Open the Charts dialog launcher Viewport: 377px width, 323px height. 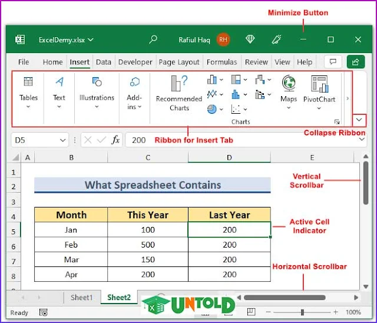pos(337,122)
